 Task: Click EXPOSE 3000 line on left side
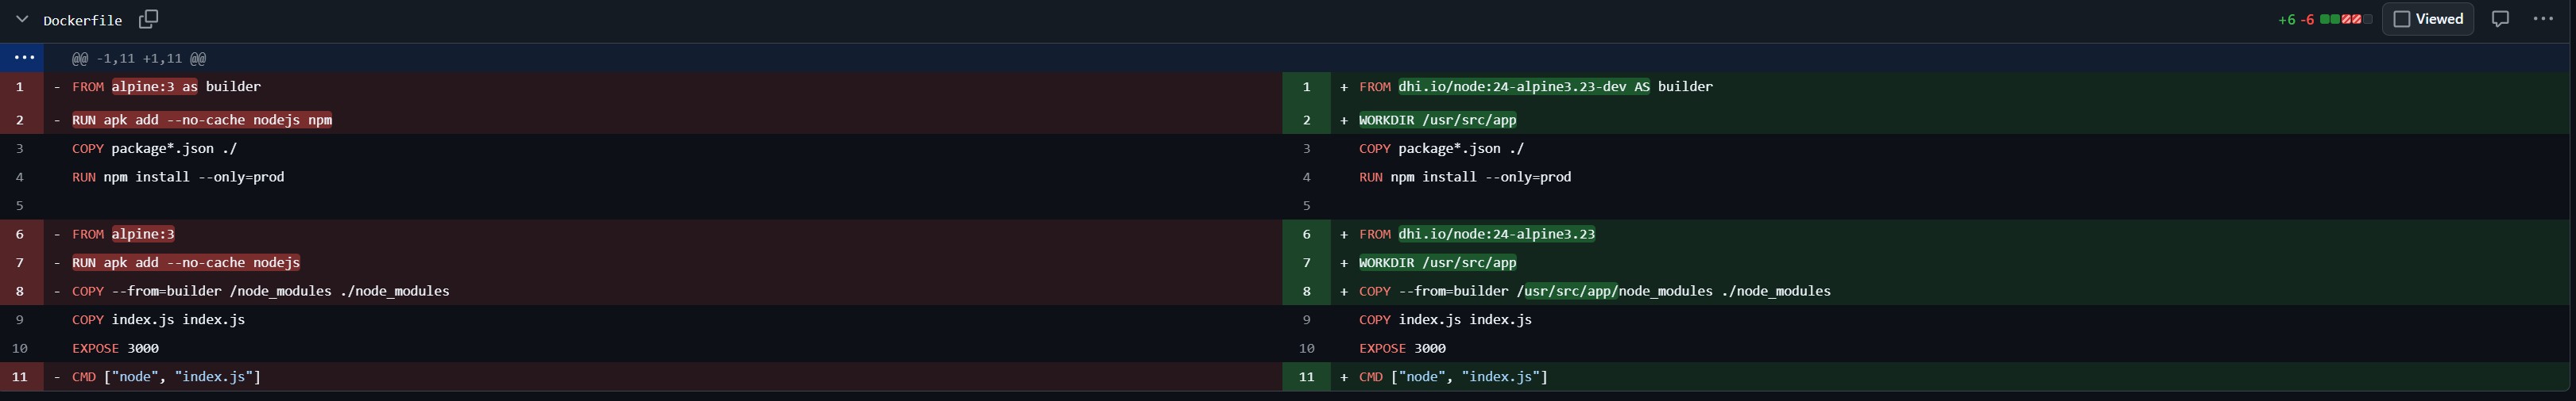[115, 348]
